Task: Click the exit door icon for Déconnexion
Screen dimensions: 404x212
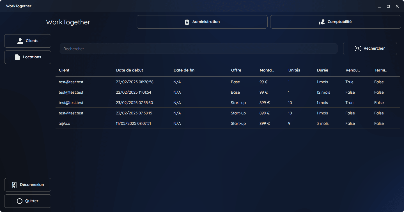Action: 14,185
